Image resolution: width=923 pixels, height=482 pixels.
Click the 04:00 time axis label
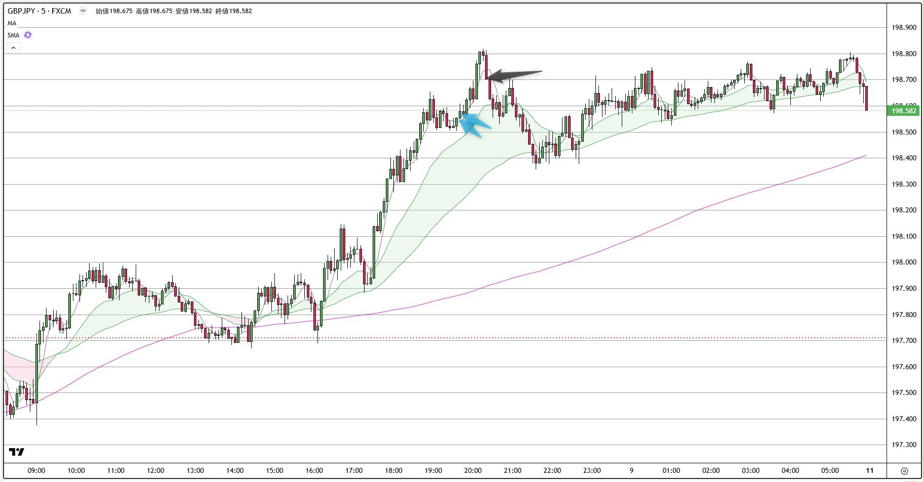[x=790, y=470]
